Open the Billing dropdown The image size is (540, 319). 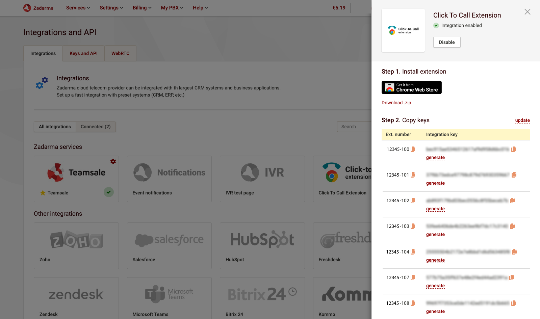coord(142,8)
